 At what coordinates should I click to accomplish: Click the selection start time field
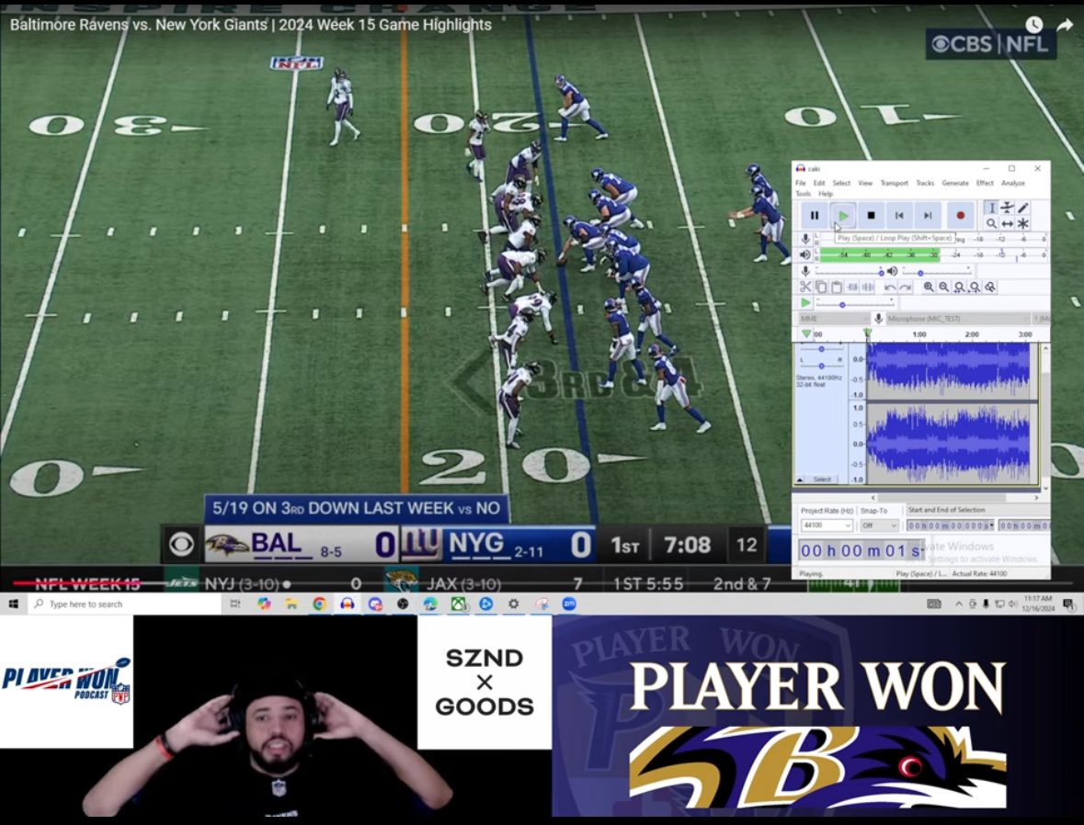[951, 526]
